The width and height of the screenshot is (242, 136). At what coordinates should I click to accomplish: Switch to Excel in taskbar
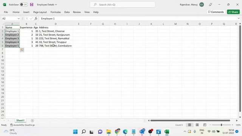[x=167, y=132]
